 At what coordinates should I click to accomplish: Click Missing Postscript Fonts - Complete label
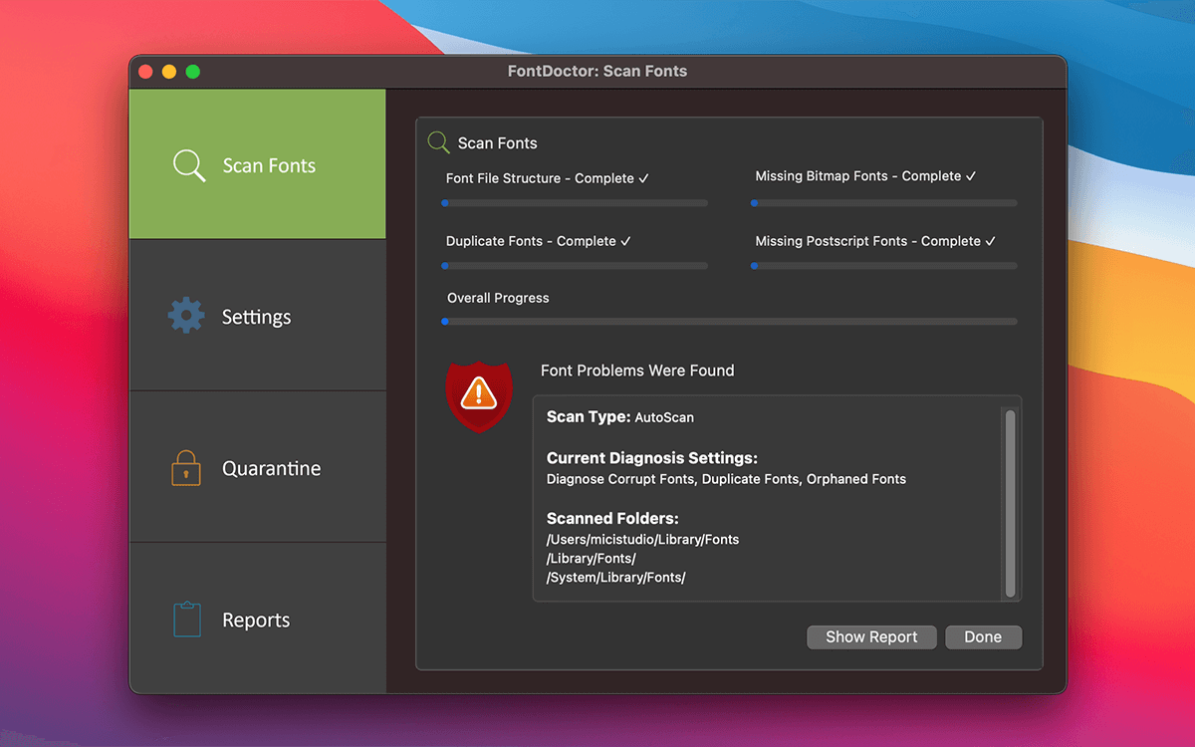click(876, 241)
